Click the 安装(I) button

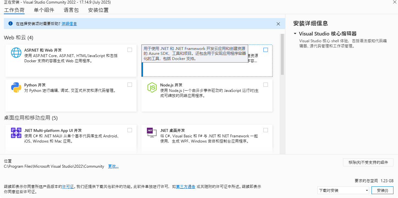pos(382,190)
